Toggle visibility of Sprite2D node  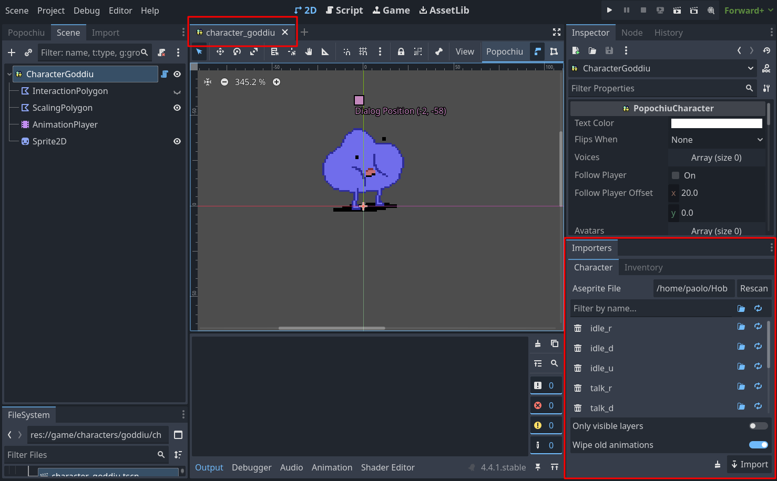[x=177, y=141]
